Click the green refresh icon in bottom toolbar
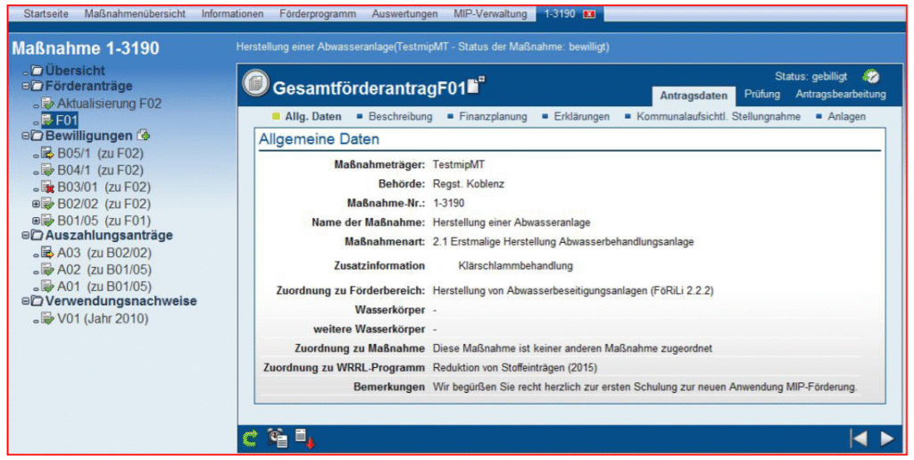914x460 pixels. pyautogui.click(x=251, y=438)
